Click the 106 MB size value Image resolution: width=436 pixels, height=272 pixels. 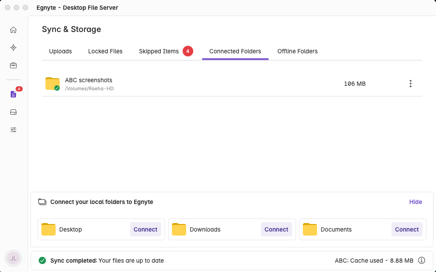[355, 84]
